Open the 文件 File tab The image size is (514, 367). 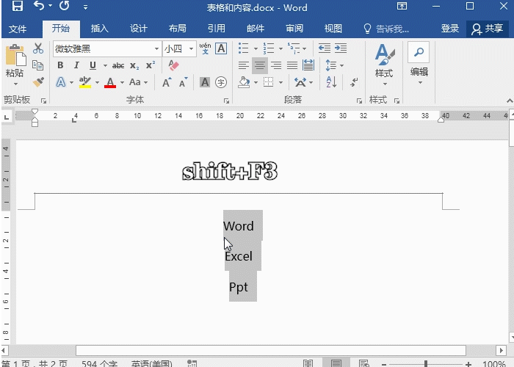point(18,29)
